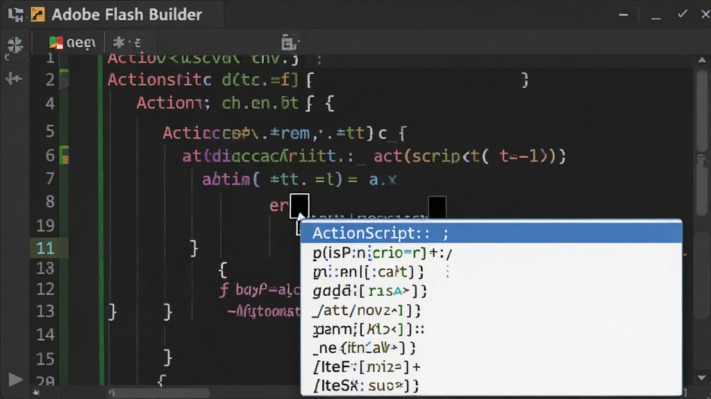Click the vertical scrollbar thumb at the top right
This screenshot has width=711, height=399.
tap(702, 111)
